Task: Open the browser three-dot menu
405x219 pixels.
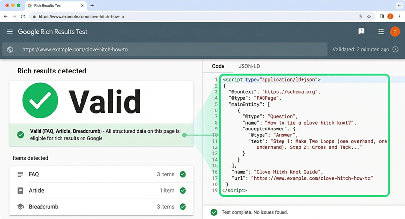Action: pyautogui.click(x=399, y=17)
